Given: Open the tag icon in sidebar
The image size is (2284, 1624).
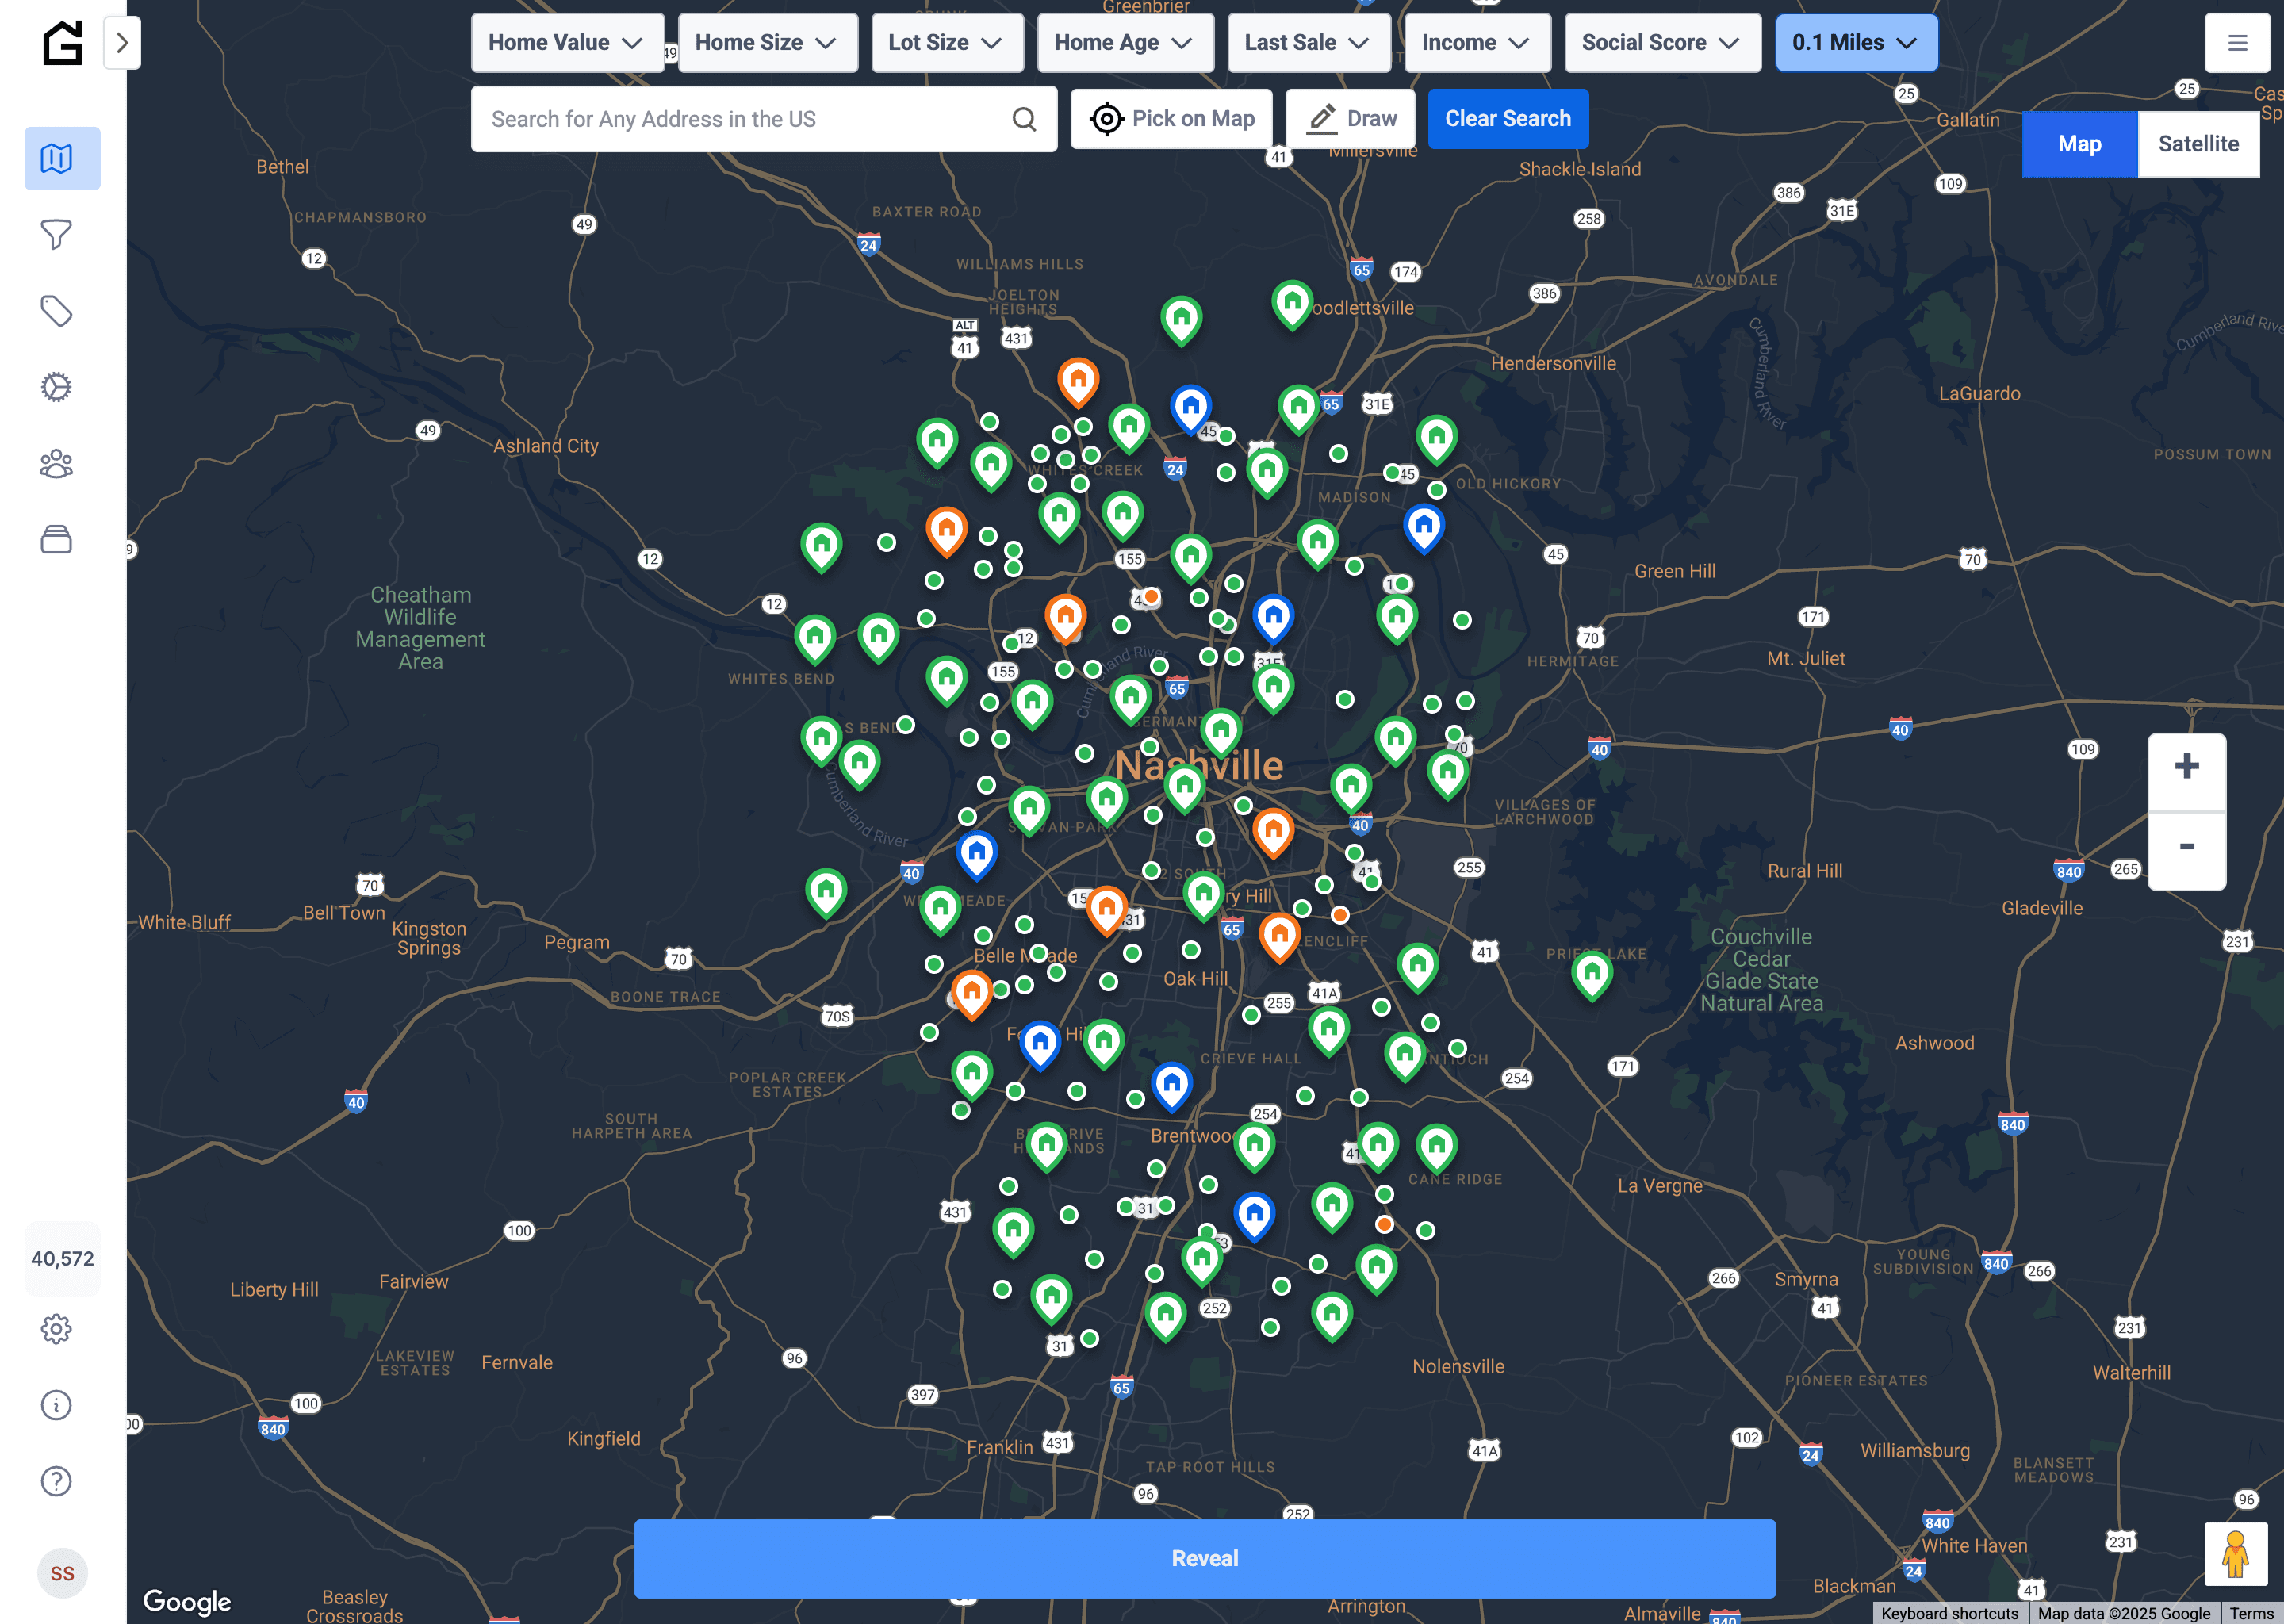Looking at the screenshot, I should 57,311.
